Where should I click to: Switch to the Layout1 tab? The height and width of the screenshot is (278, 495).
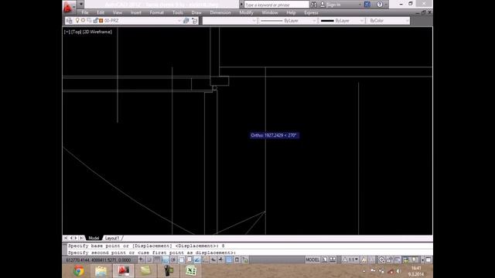coord(112,238)
